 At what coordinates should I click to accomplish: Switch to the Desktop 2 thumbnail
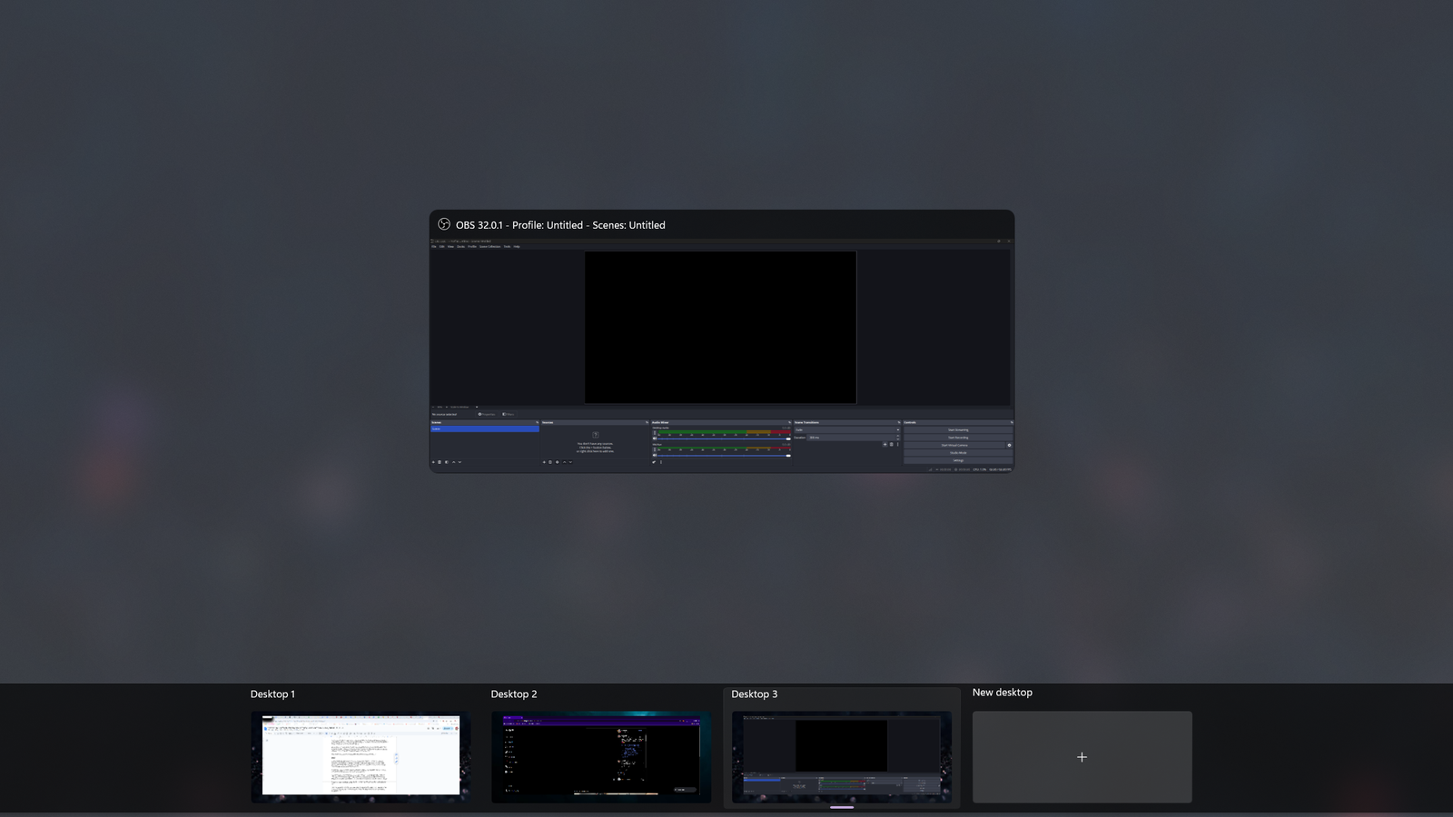pos(601,756)
